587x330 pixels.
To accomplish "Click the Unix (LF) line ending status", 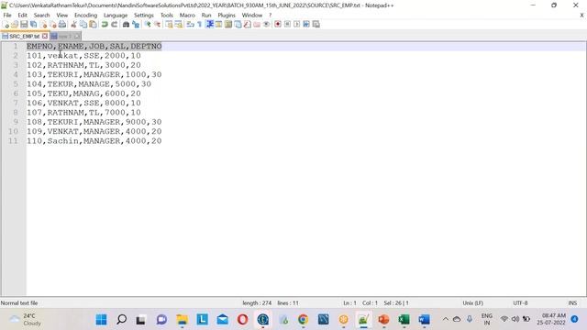I will (473, 303).
